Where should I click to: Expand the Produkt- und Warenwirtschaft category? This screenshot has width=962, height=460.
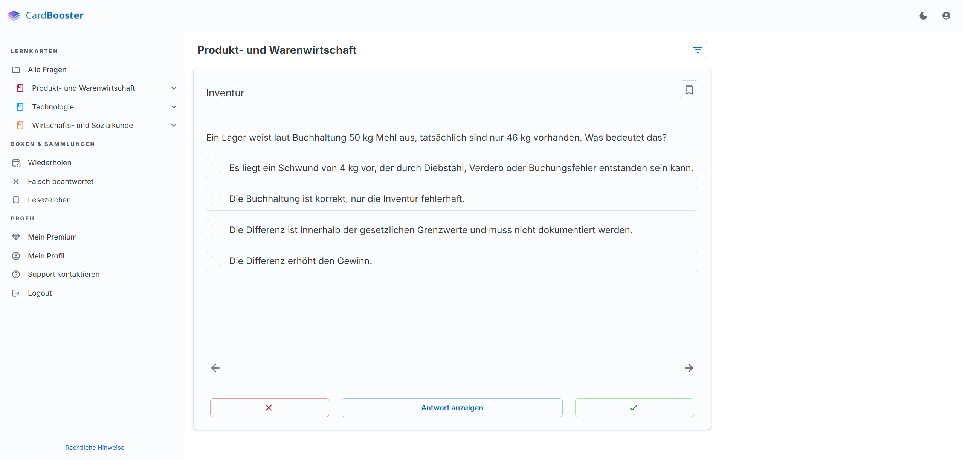click(174, 88)
